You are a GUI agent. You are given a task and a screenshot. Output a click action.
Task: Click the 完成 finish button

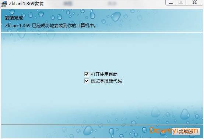point(186,131)
